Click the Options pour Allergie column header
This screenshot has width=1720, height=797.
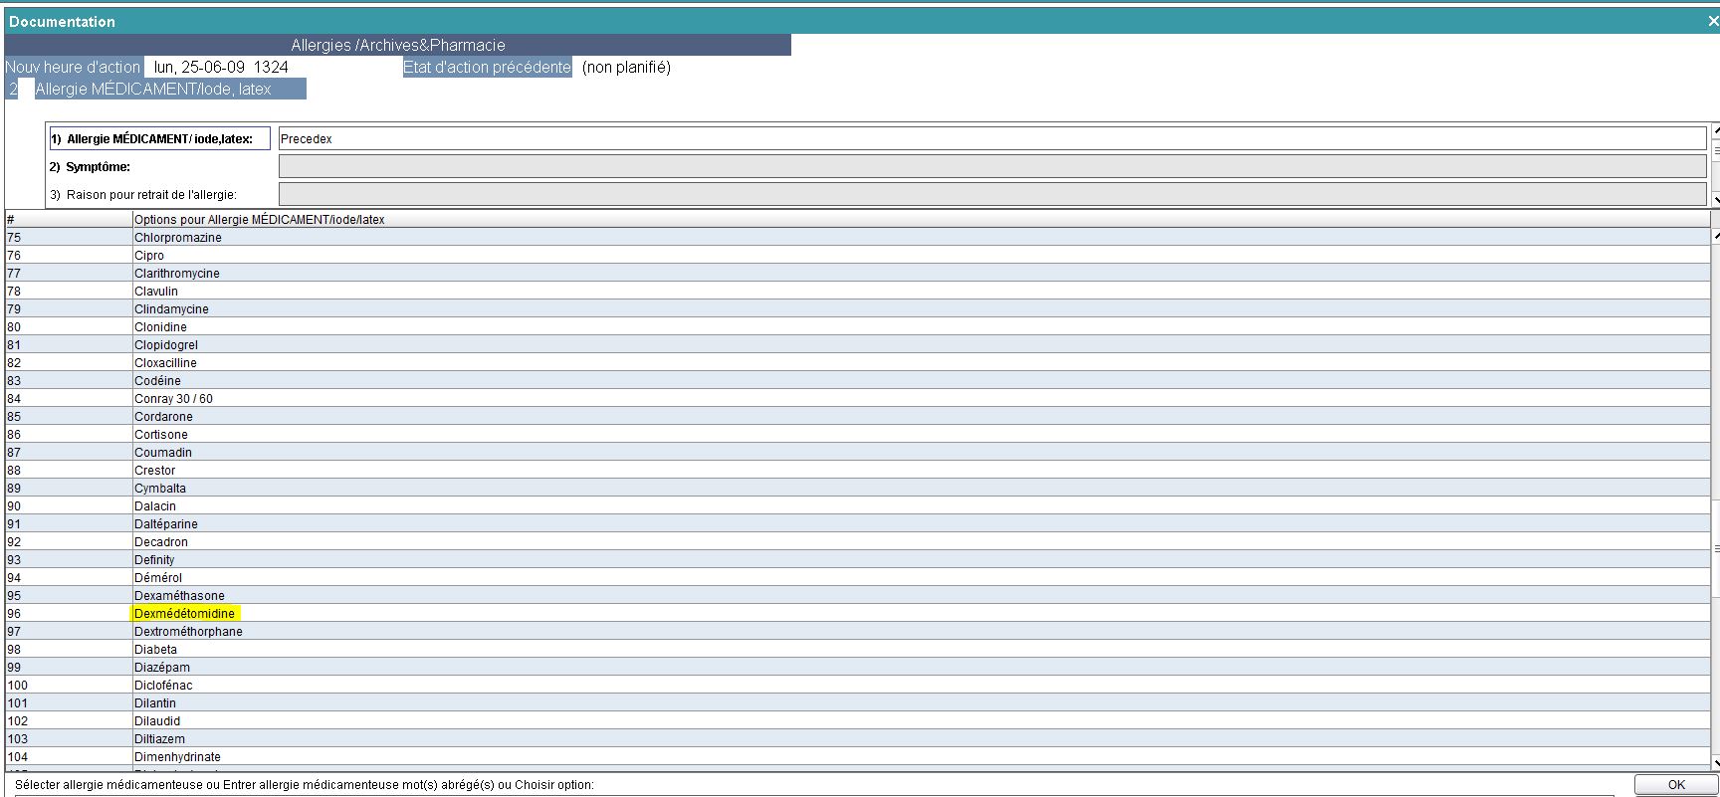[x=260, y=220]
